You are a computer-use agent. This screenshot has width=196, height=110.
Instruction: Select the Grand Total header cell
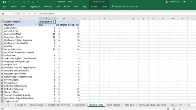[74, 25]
